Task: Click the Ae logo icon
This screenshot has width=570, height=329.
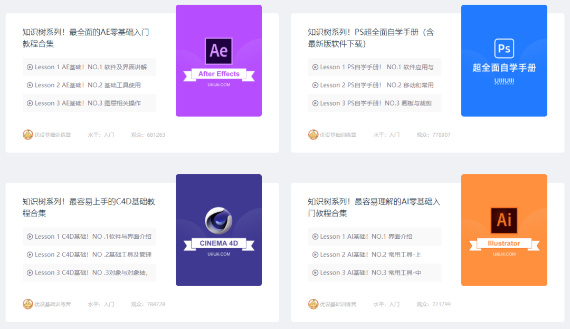Action: pos(218,51)
